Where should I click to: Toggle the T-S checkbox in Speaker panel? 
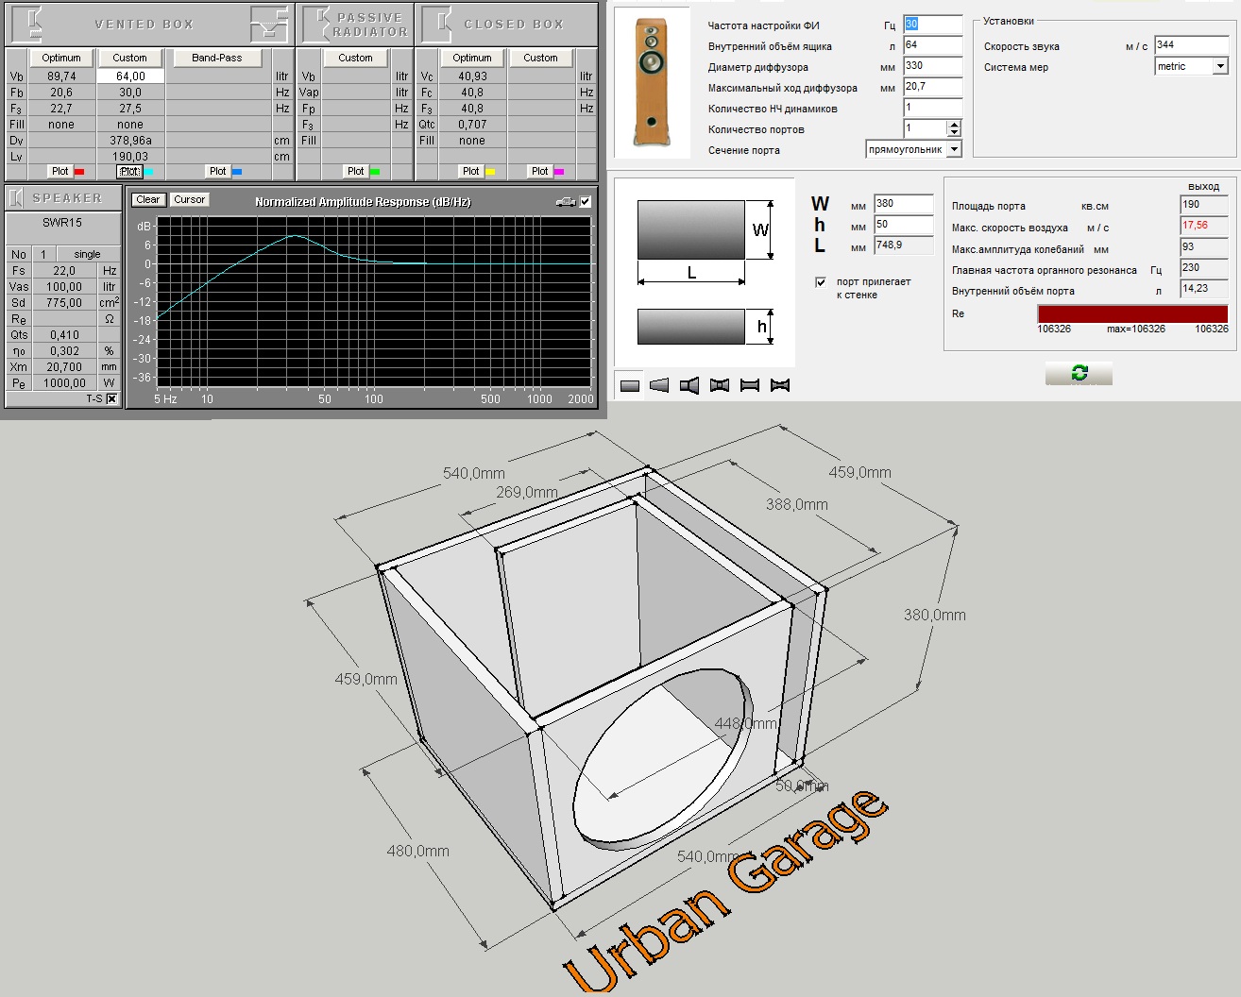pos(112,399)
